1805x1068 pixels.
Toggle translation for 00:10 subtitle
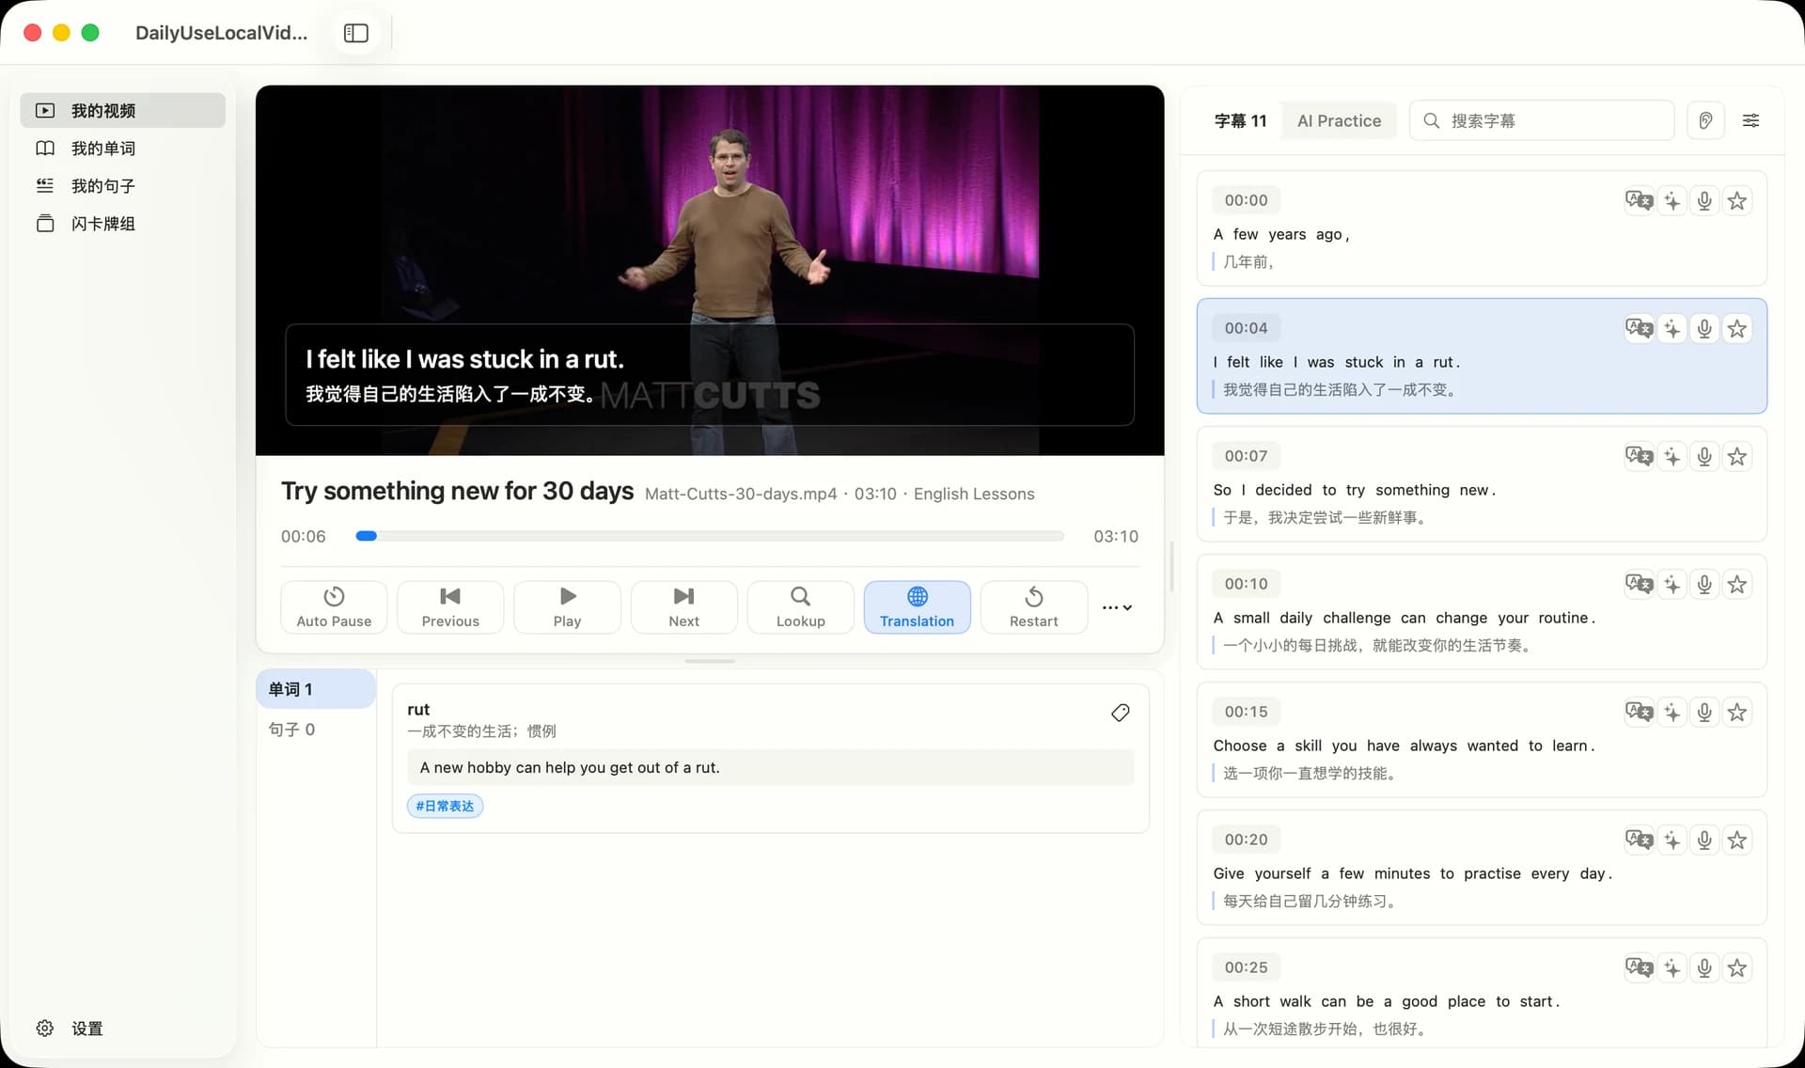click(1639, 584)
